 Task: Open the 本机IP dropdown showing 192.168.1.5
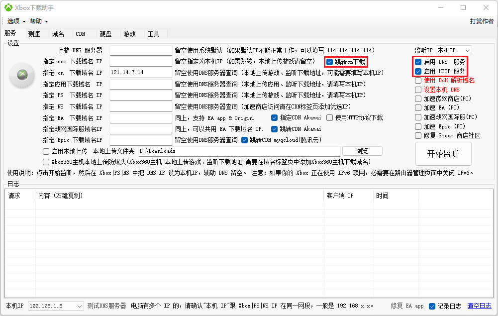point(56,306)
